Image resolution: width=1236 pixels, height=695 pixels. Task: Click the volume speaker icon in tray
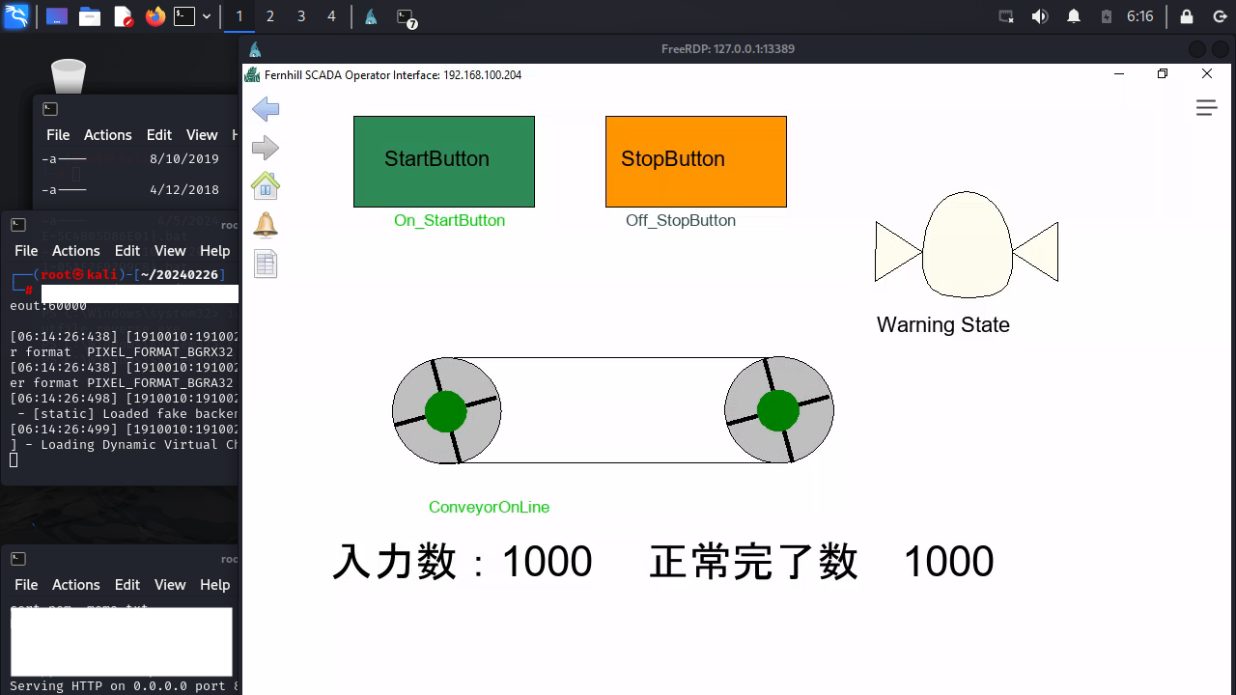tap(1040, 16)
